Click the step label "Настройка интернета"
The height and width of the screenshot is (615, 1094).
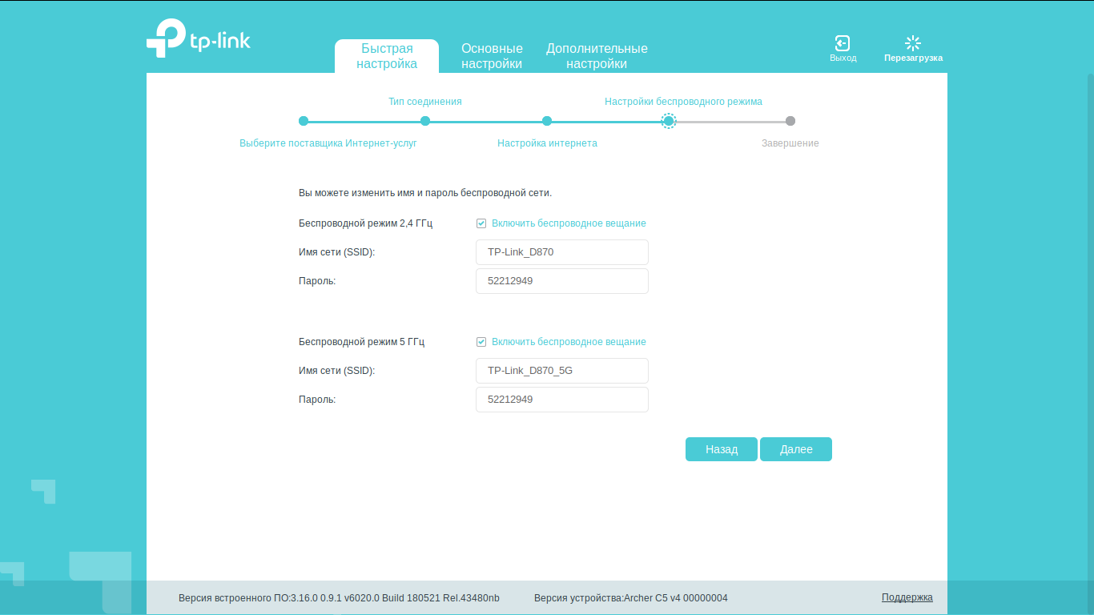[x=547, y=143]
